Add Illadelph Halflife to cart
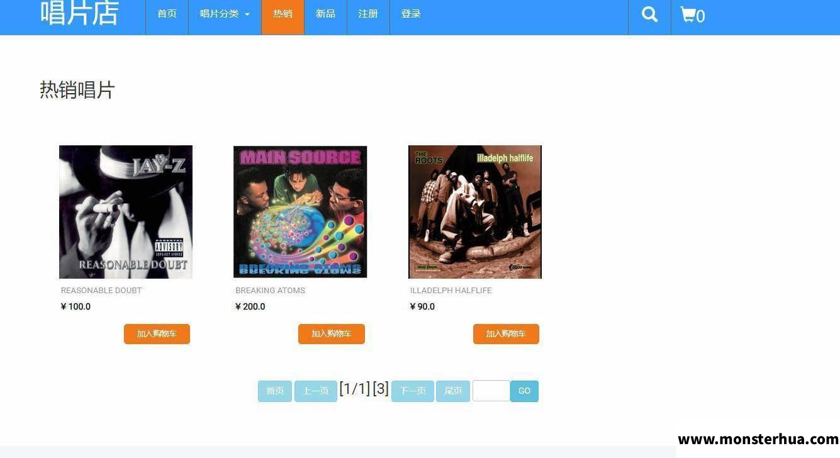Image resolution: width=840 pixels, height=458 pixels. (506, 334)
